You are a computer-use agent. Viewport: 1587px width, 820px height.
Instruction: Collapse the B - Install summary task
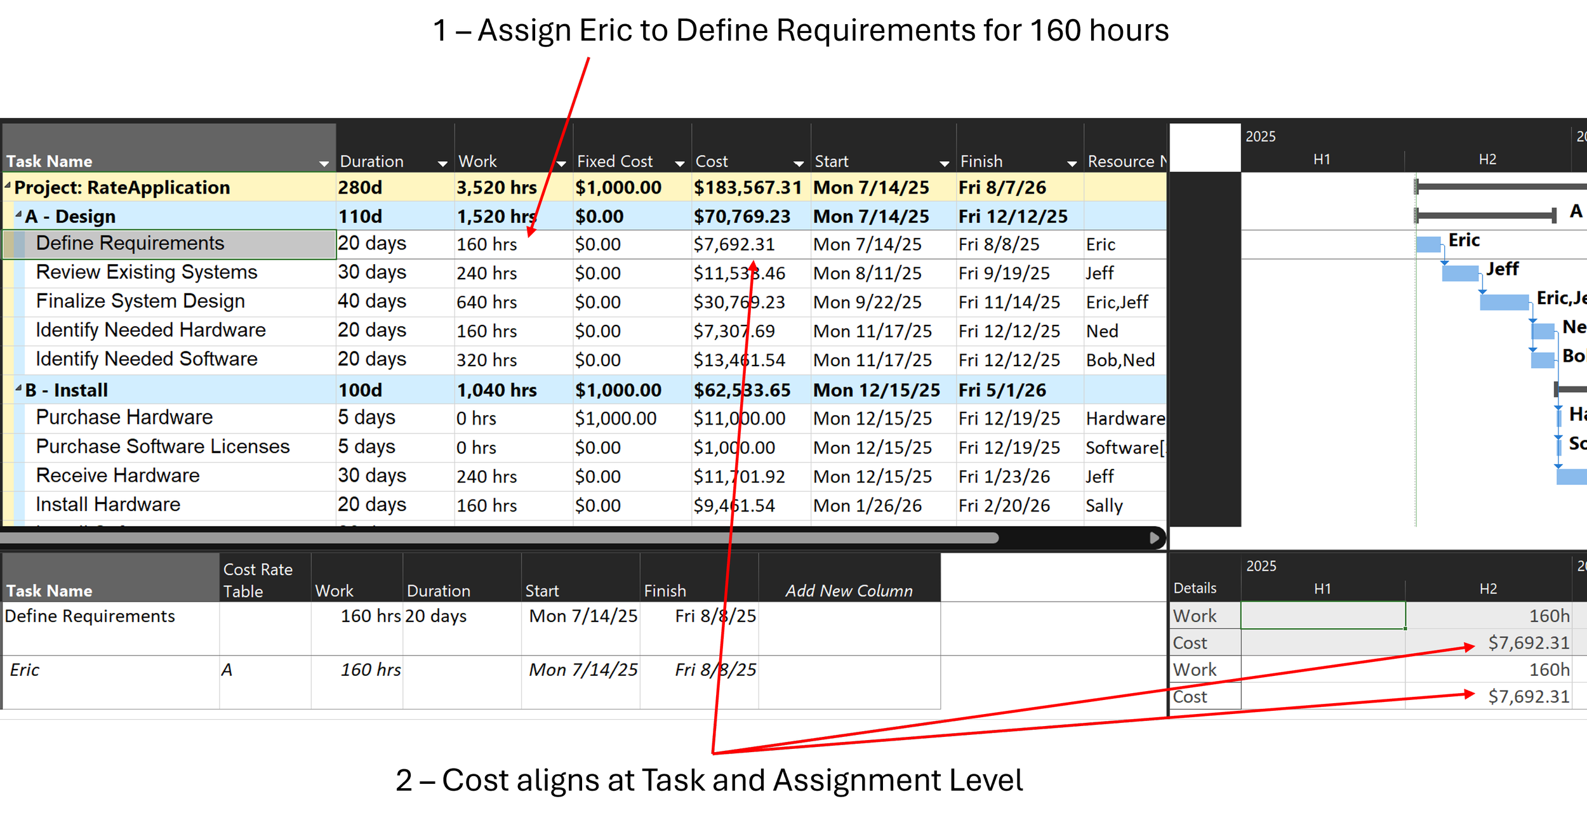19,388
